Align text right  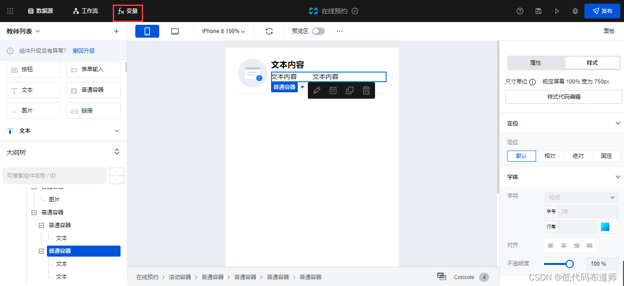(577, 246)
